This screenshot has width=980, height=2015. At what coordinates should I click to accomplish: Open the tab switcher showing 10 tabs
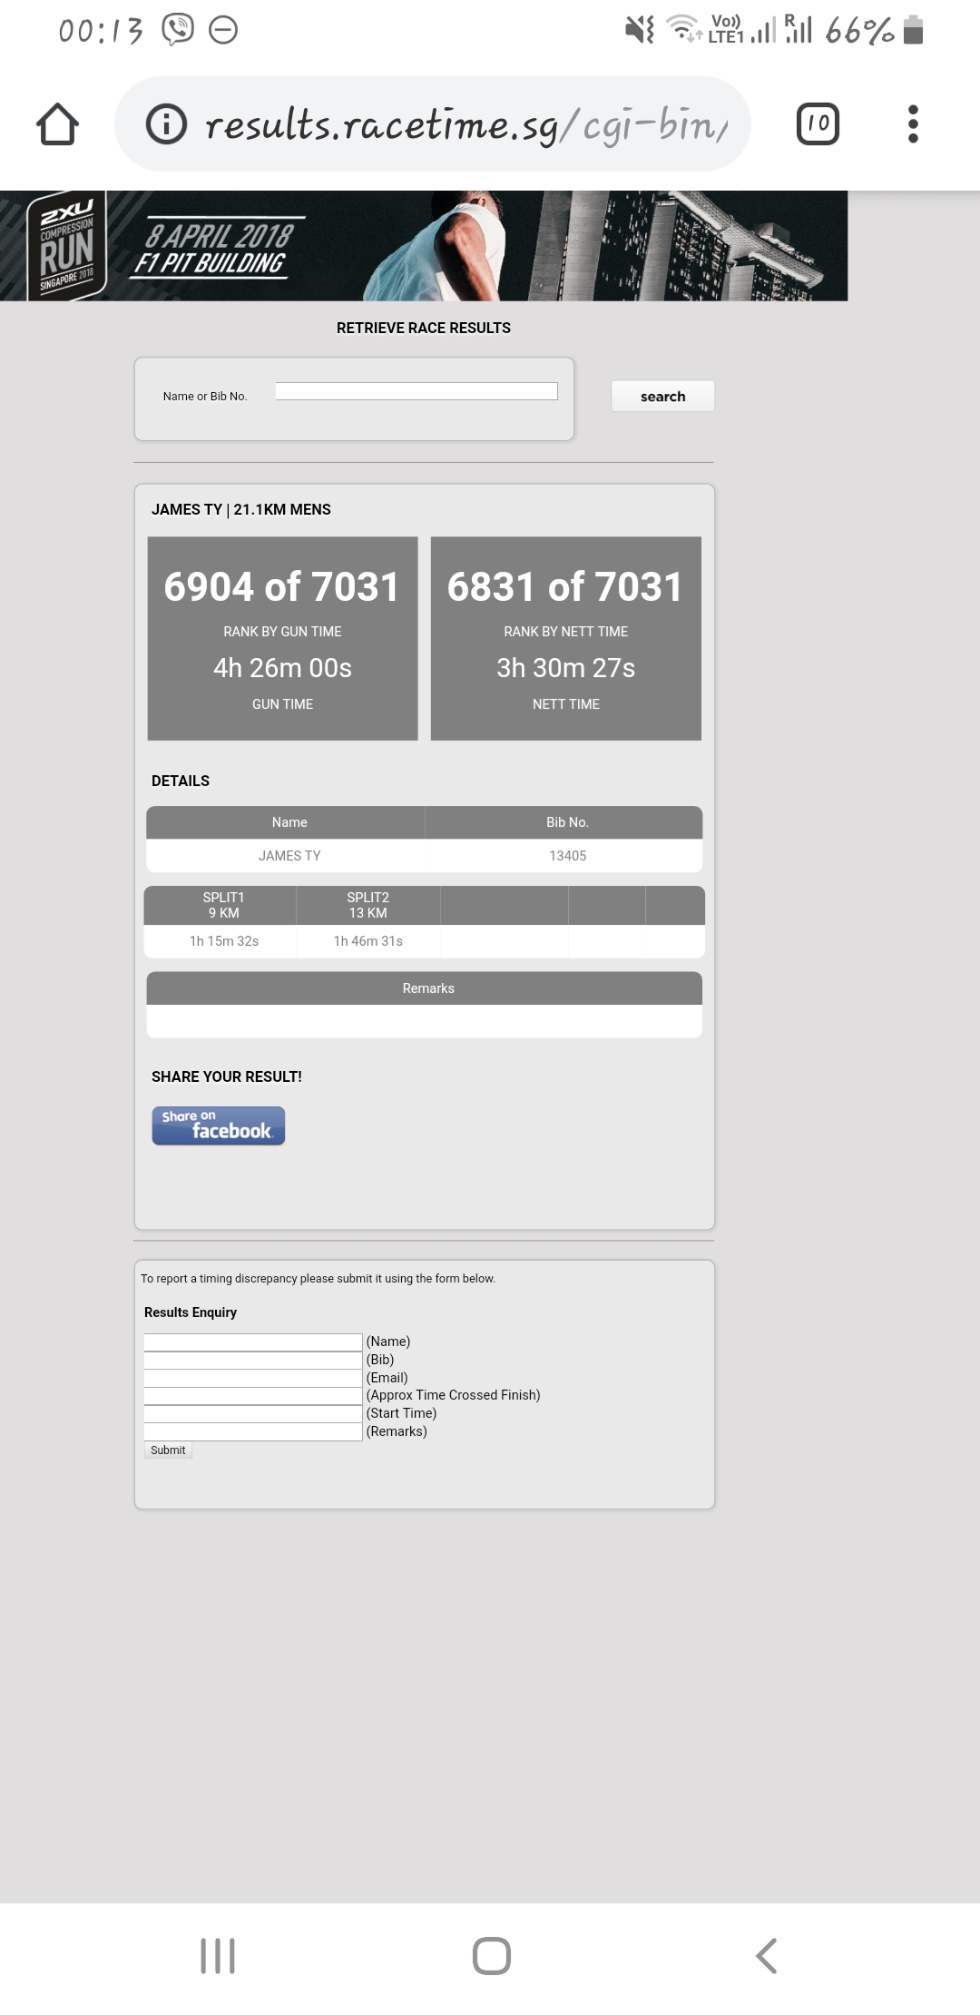(x=817, y=124)
